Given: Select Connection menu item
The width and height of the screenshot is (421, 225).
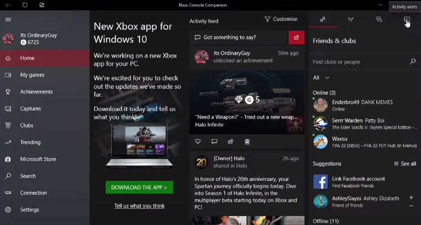Looking at the screenshot, I should pos(45,193).
